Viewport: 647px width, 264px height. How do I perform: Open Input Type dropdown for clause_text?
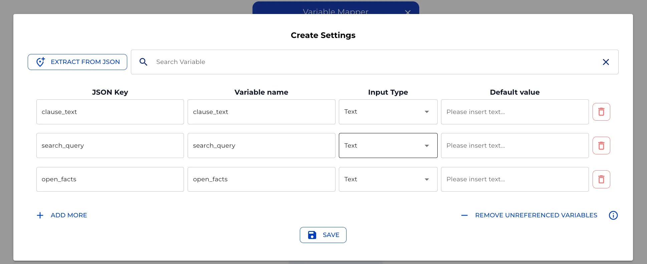point(388,112)
